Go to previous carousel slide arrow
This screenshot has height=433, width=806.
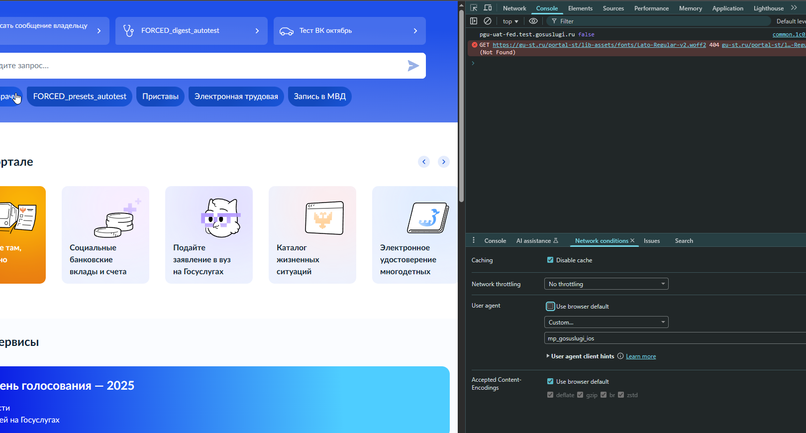click(x=424, y=162)
